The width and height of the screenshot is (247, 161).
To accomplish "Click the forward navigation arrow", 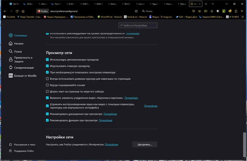I will [11, 11].
